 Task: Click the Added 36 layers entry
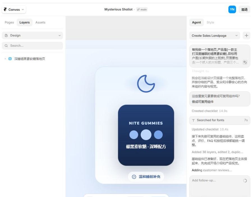[x=217, y=152]
